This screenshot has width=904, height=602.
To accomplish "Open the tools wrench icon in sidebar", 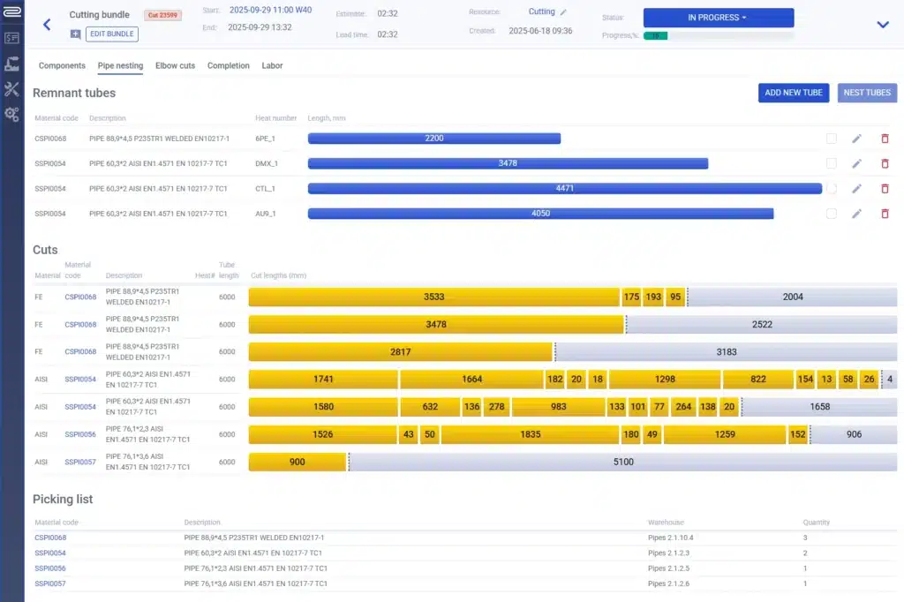I will click(x=11, y=89).
